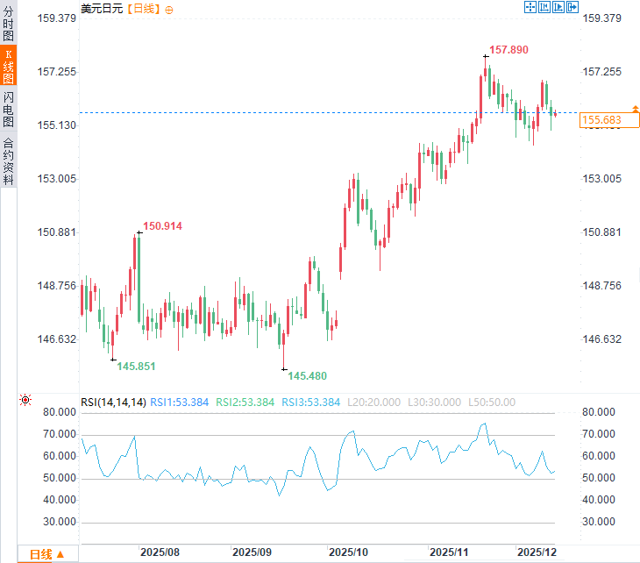This screenshot has height=563, width=640.
Task: Click the 【日线】 period label in title
Action: click(143, 9)
